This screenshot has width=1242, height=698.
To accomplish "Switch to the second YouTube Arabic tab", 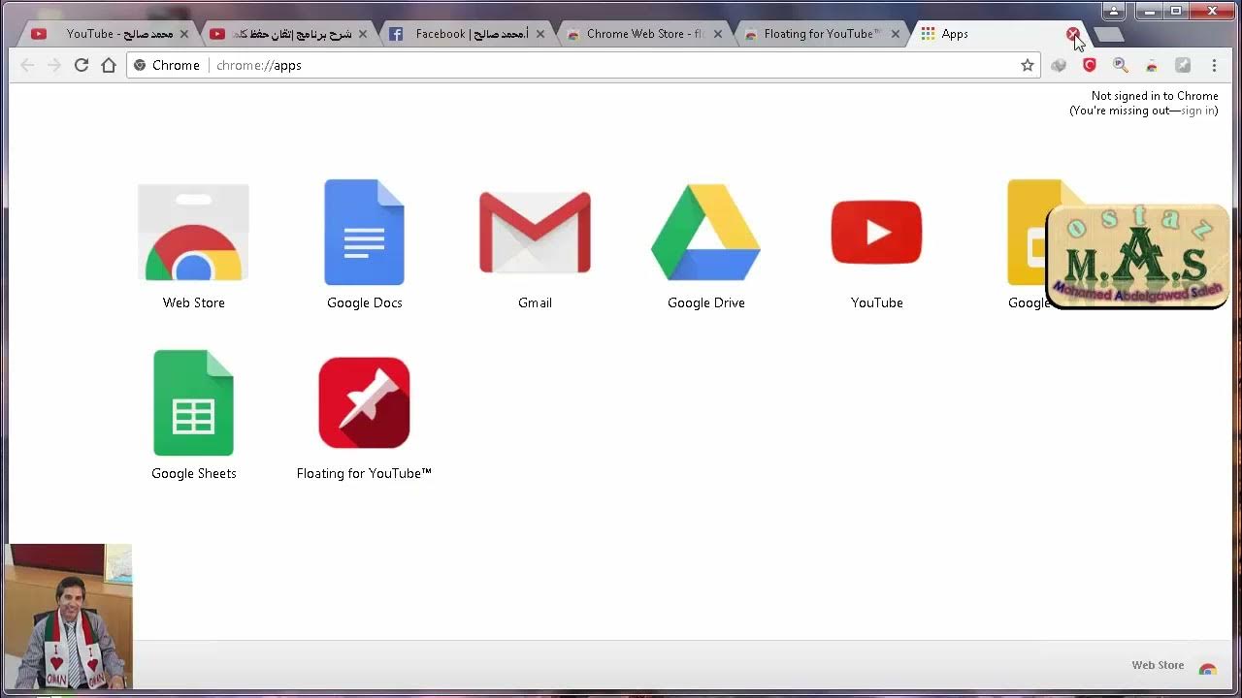I will (x=286, y=34).
